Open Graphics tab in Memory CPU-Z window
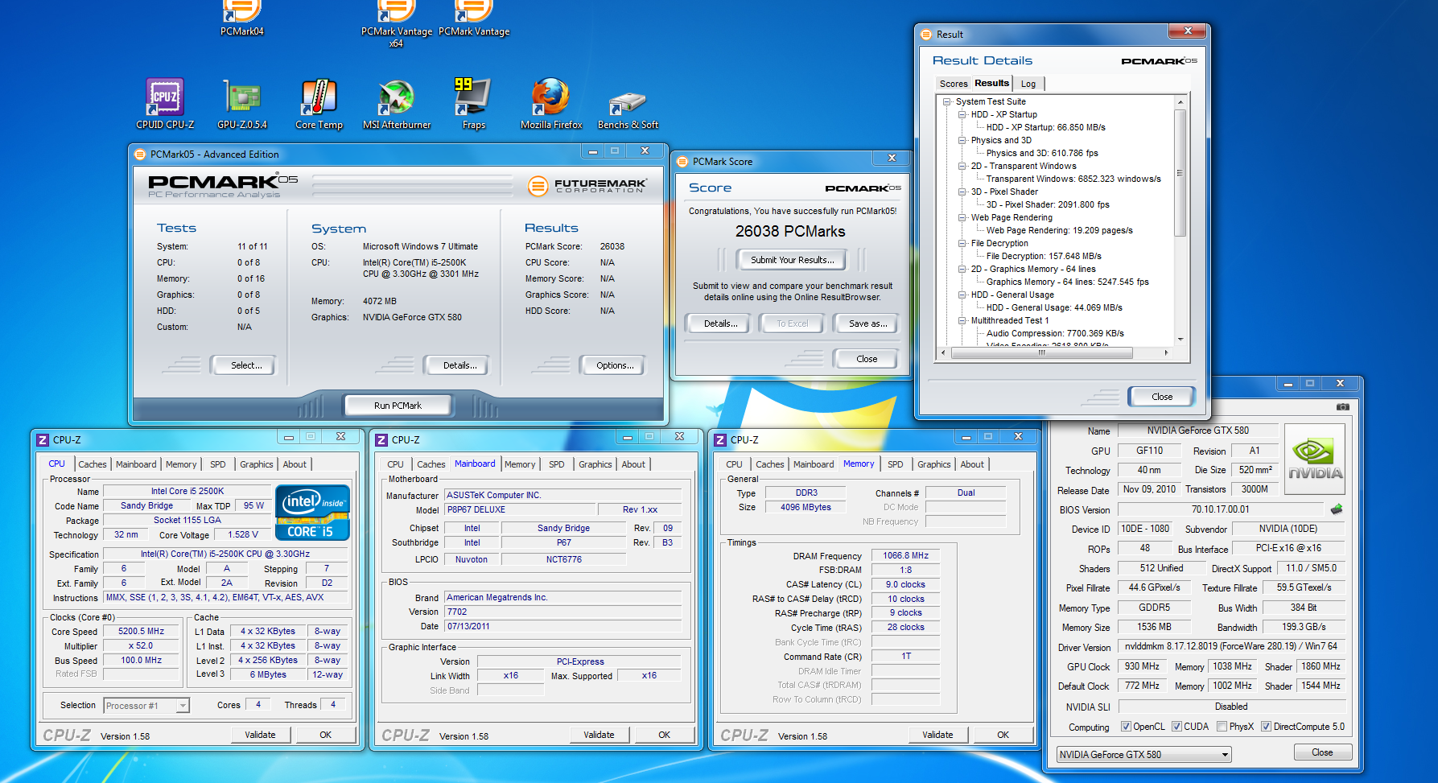Screen dimensions: 1438x783 pos(934,464)
